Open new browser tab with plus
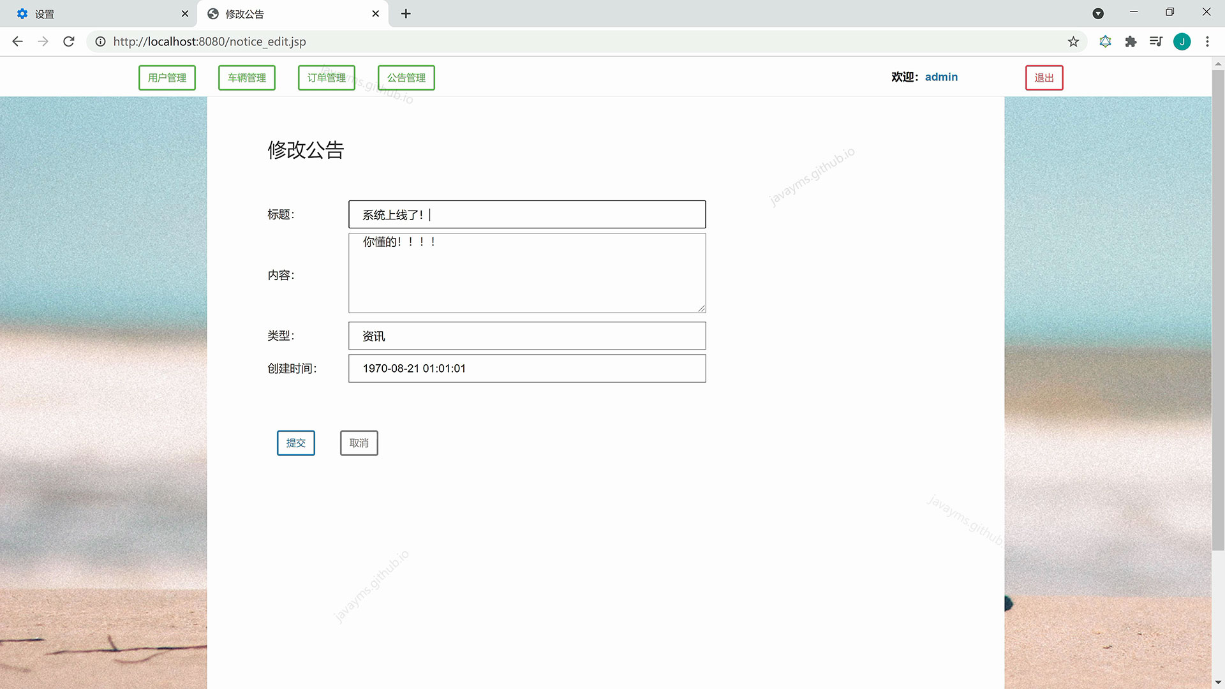Image resolution: width=1225 pixels, height=689 pixels. tap(406, 13)
